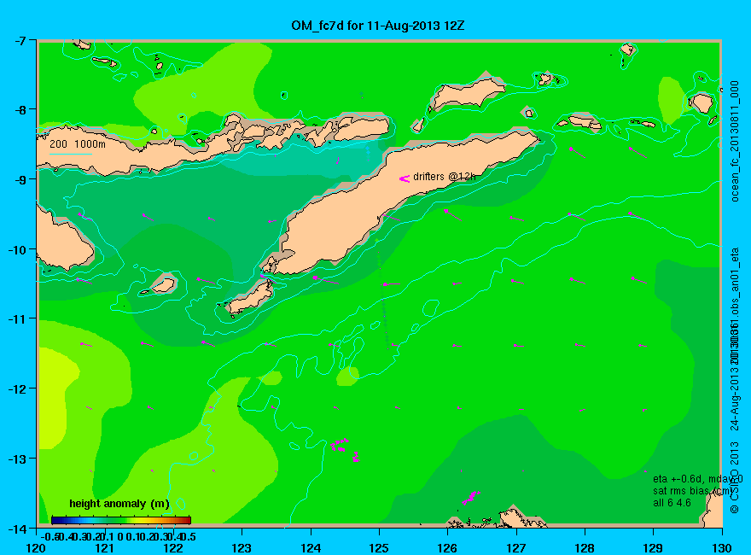This screenshot has width=751, height=555.
Task: Click the 0.5 tick label under the colorbar
Action: tap(189, 536)
